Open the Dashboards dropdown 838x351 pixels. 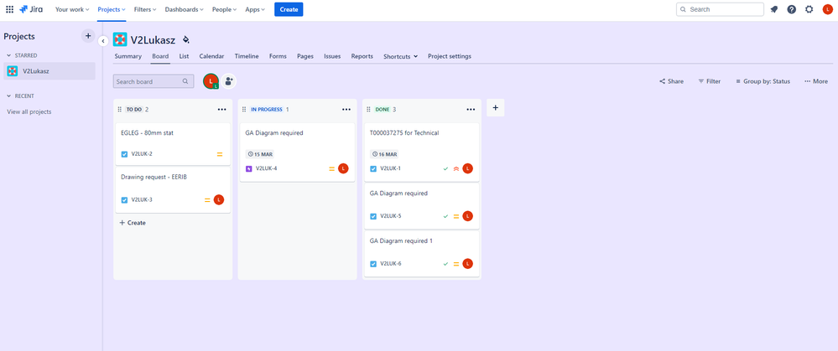pos(185,9)
